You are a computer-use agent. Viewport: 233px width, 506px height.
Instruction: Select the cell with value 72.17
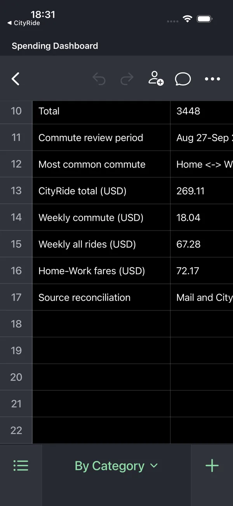pos(202,270)
